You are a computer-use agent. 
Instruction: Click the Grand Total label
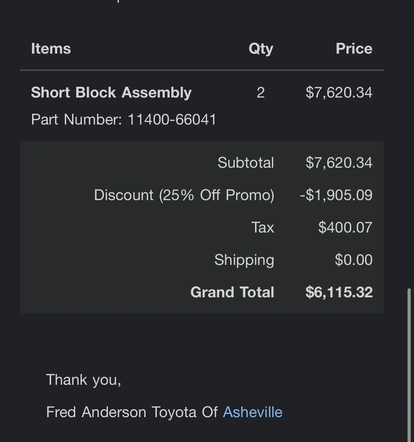(x=232, y=292)
